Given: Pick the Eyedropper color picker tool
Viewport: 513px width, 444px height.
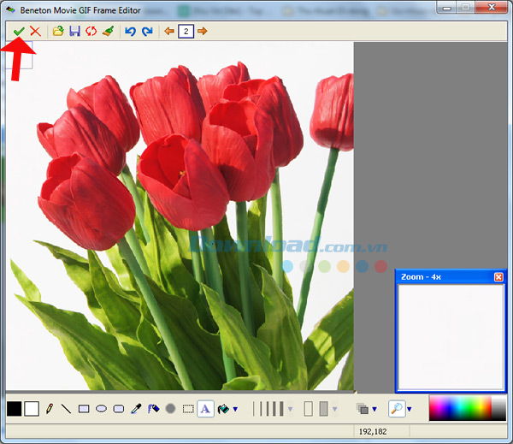Looking at the screenshot, I should point(136,409).
